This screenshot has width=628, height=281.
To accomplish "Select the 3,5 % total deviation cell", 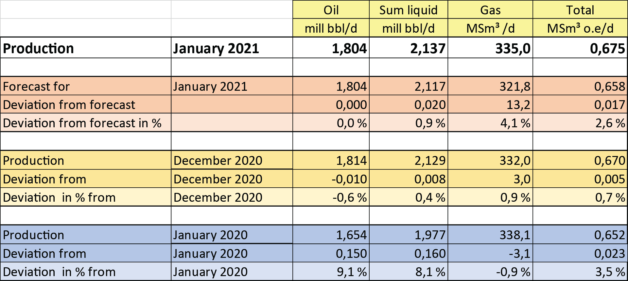I will 580,271.
